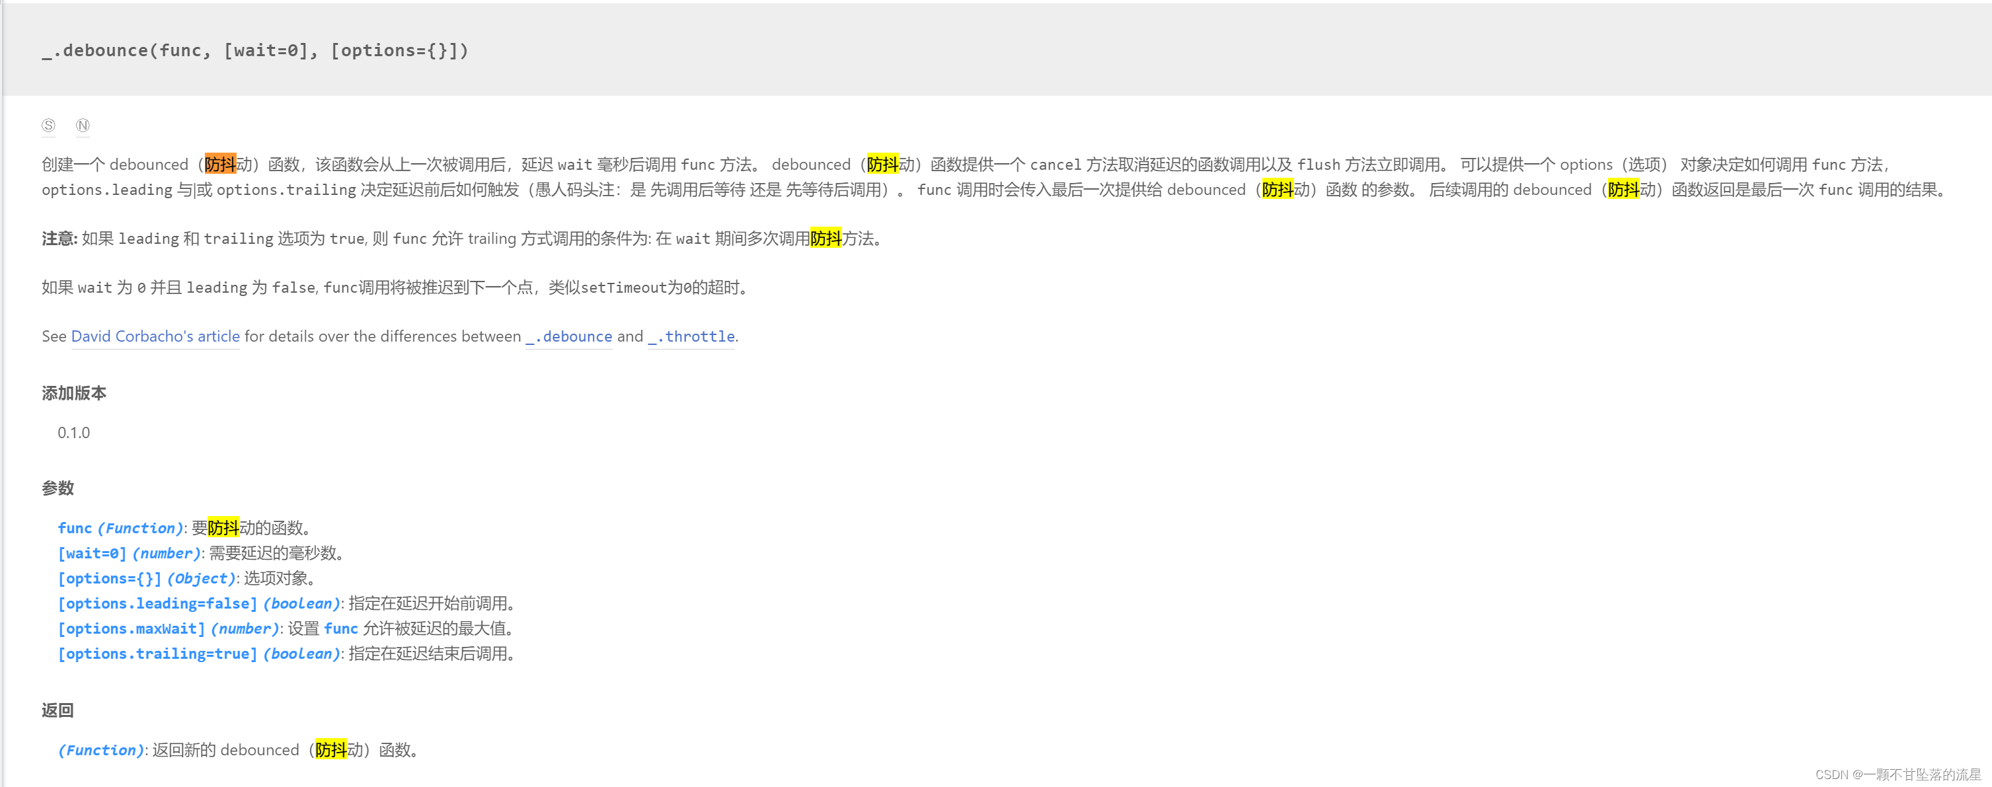The height and width of the screenshot is (787, 1992).
Task: Select the (Function) return type text
Action: click(101, 750)
